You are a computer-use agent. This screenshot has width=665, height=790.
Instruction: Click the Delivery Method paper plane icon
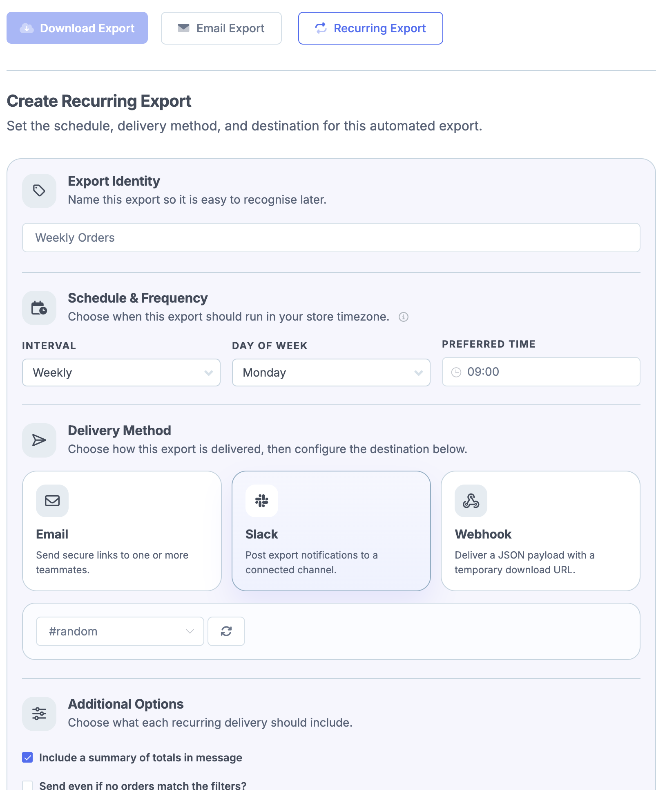[x=39, y=440]
